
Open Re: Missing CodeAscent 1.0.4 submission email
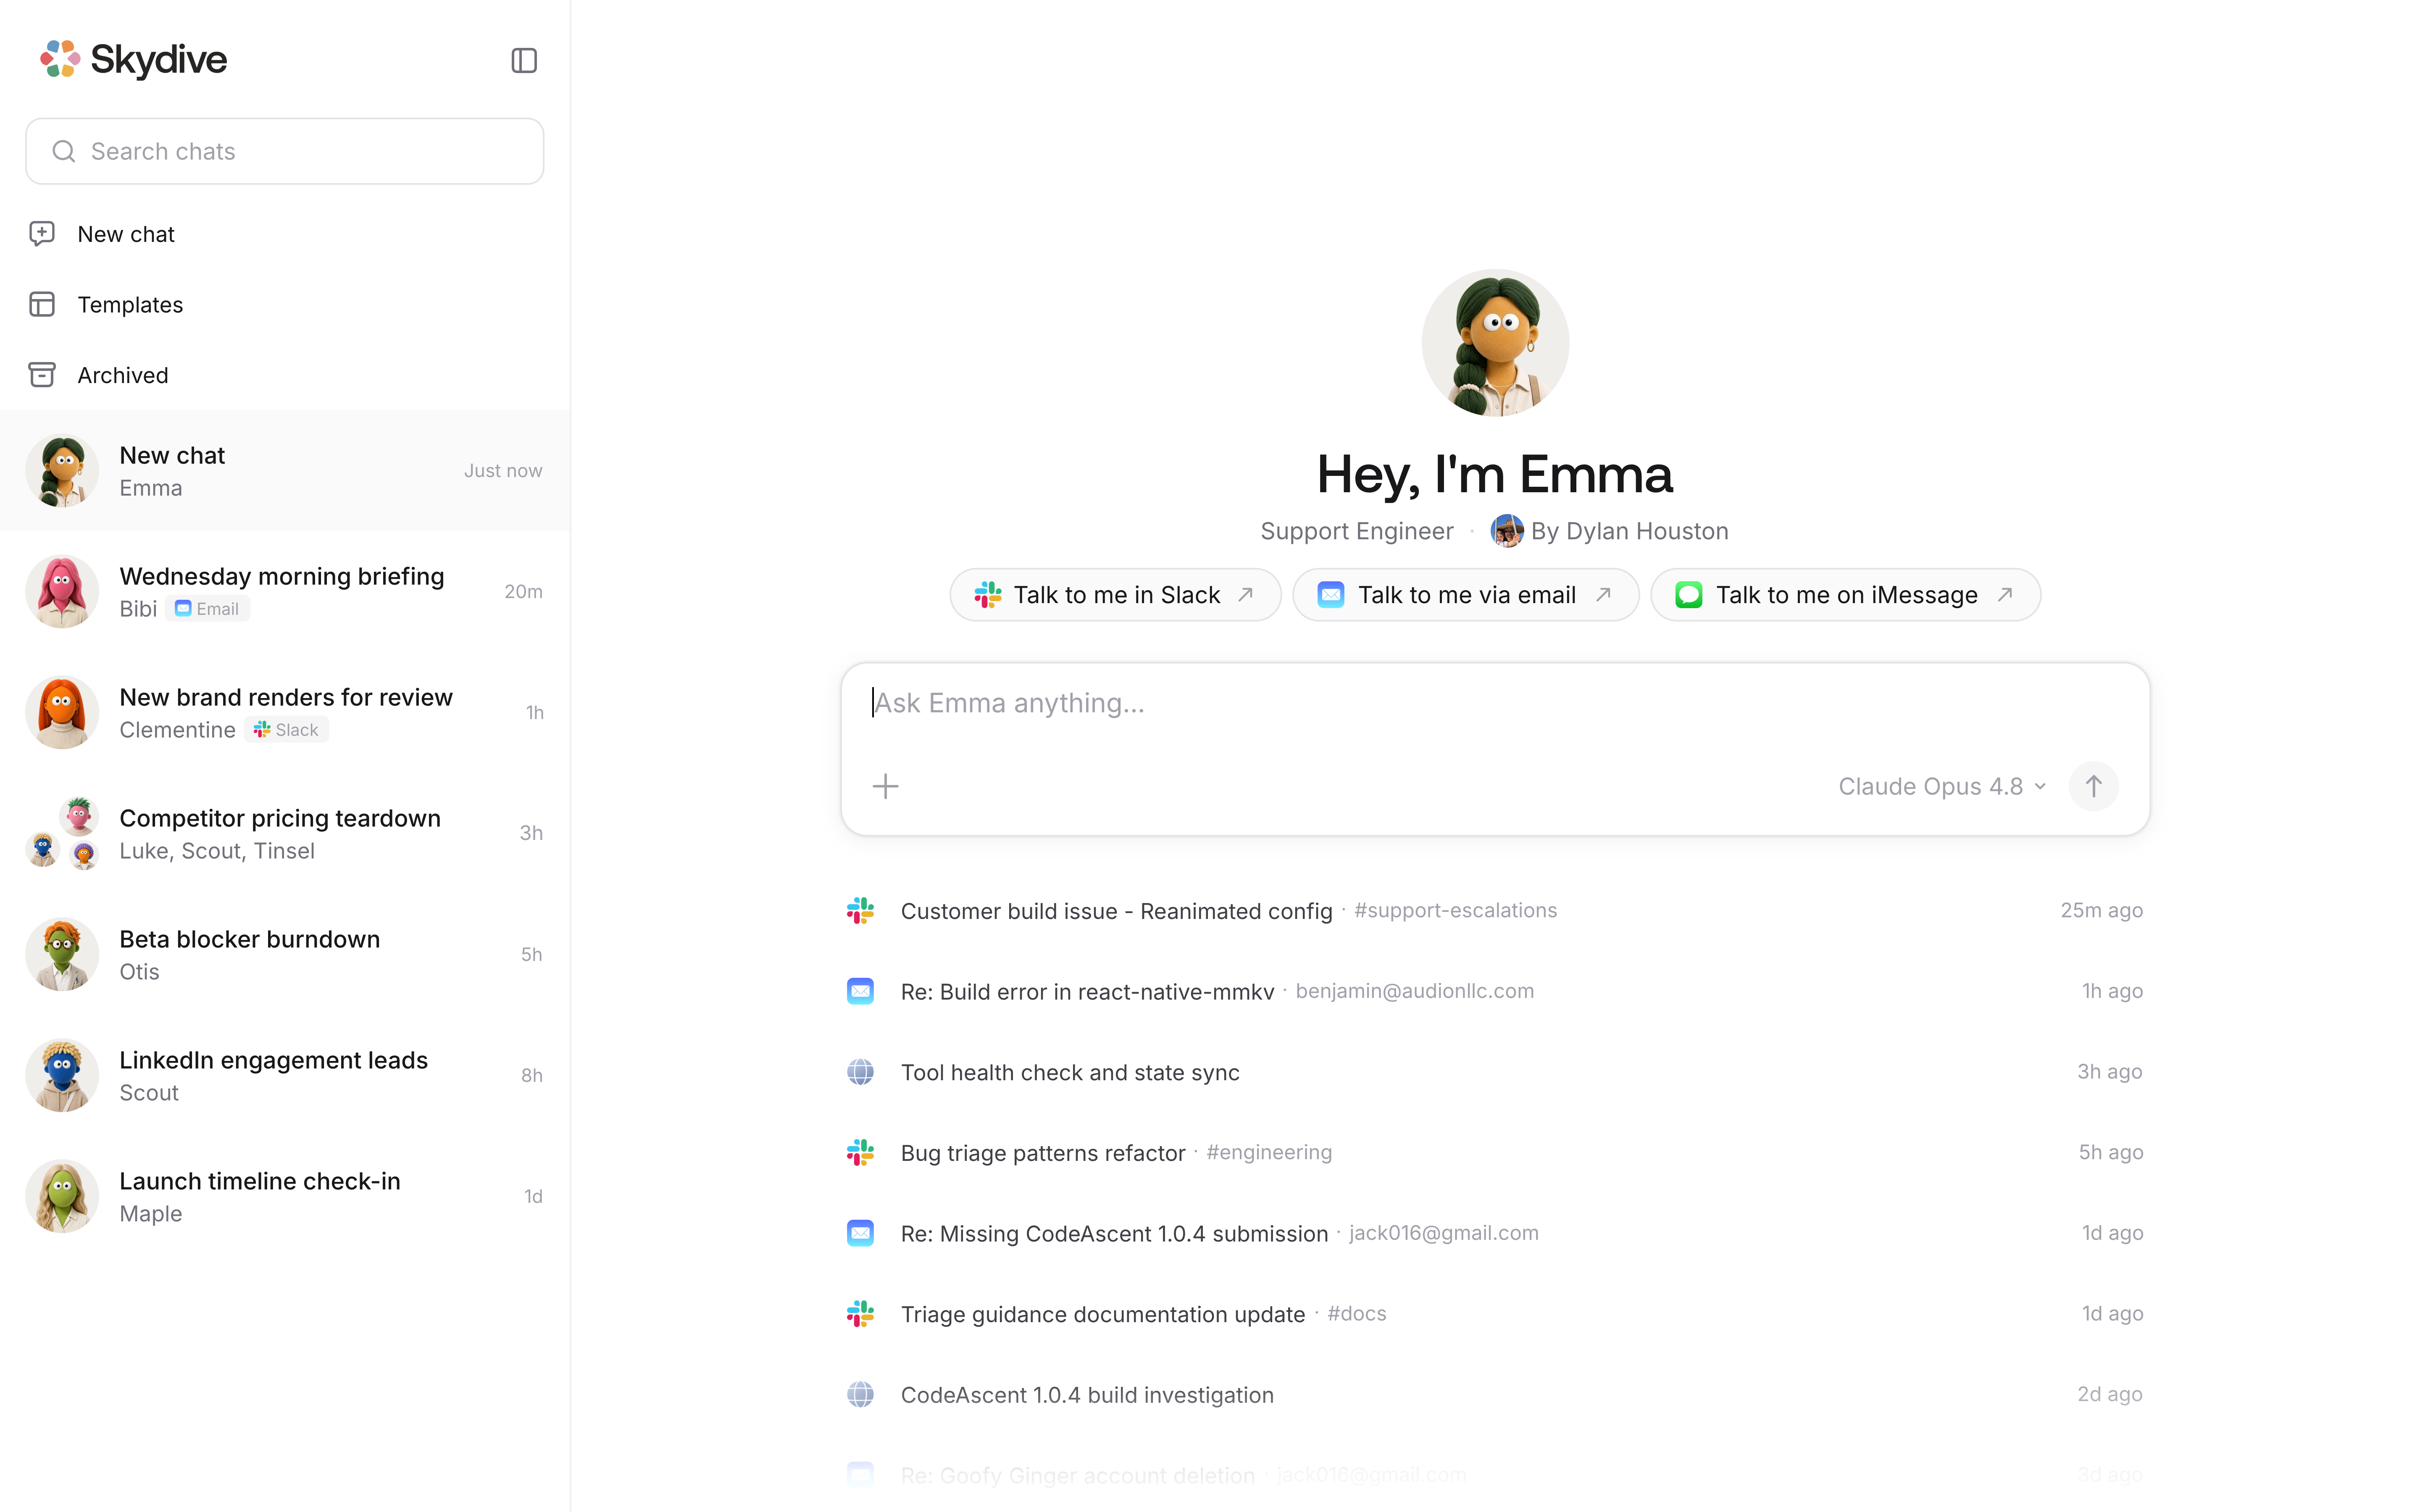click(x=1495, y=1233)
